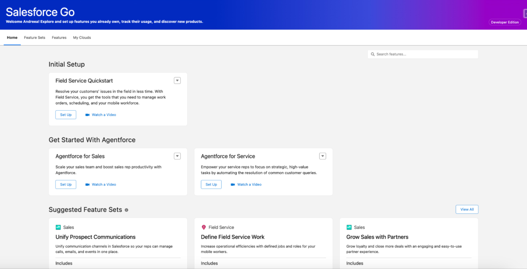This screenshot has height=269, width=527.
Task: View All suggested feature sets
Action: click(x=467, y=209)
